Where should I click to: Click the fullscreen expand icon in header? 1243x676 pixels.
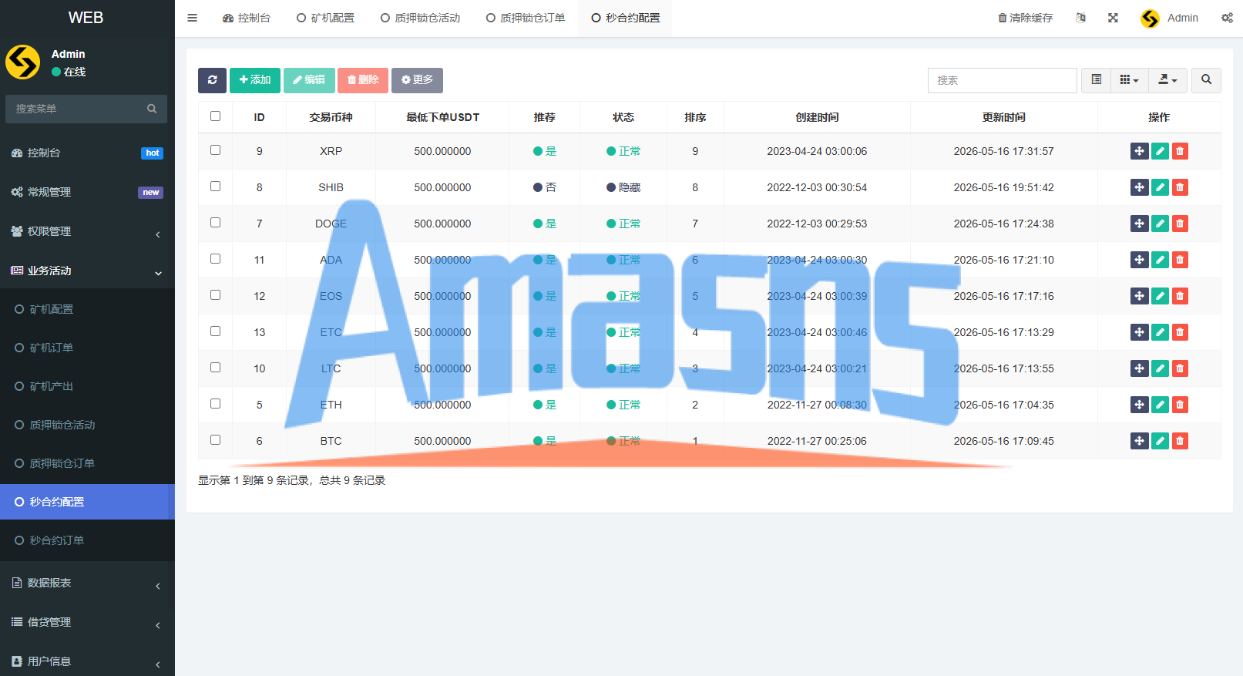pyautogui.click(x=1113, y=18)
